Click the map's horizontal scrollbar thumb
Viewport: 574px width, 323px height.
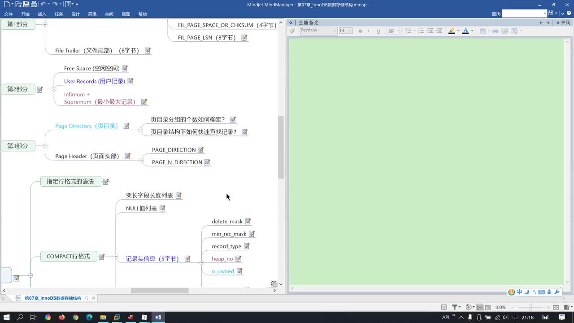160,291
